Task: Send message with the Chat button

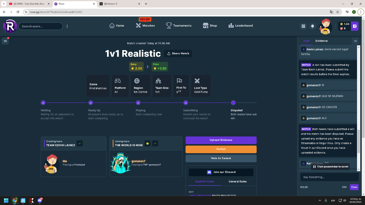Action: click(x=354, y=187)
